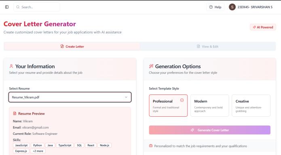281x155 pixels.
Task: Switch to the View & Edit tab
Action: (x=208, y=46)
